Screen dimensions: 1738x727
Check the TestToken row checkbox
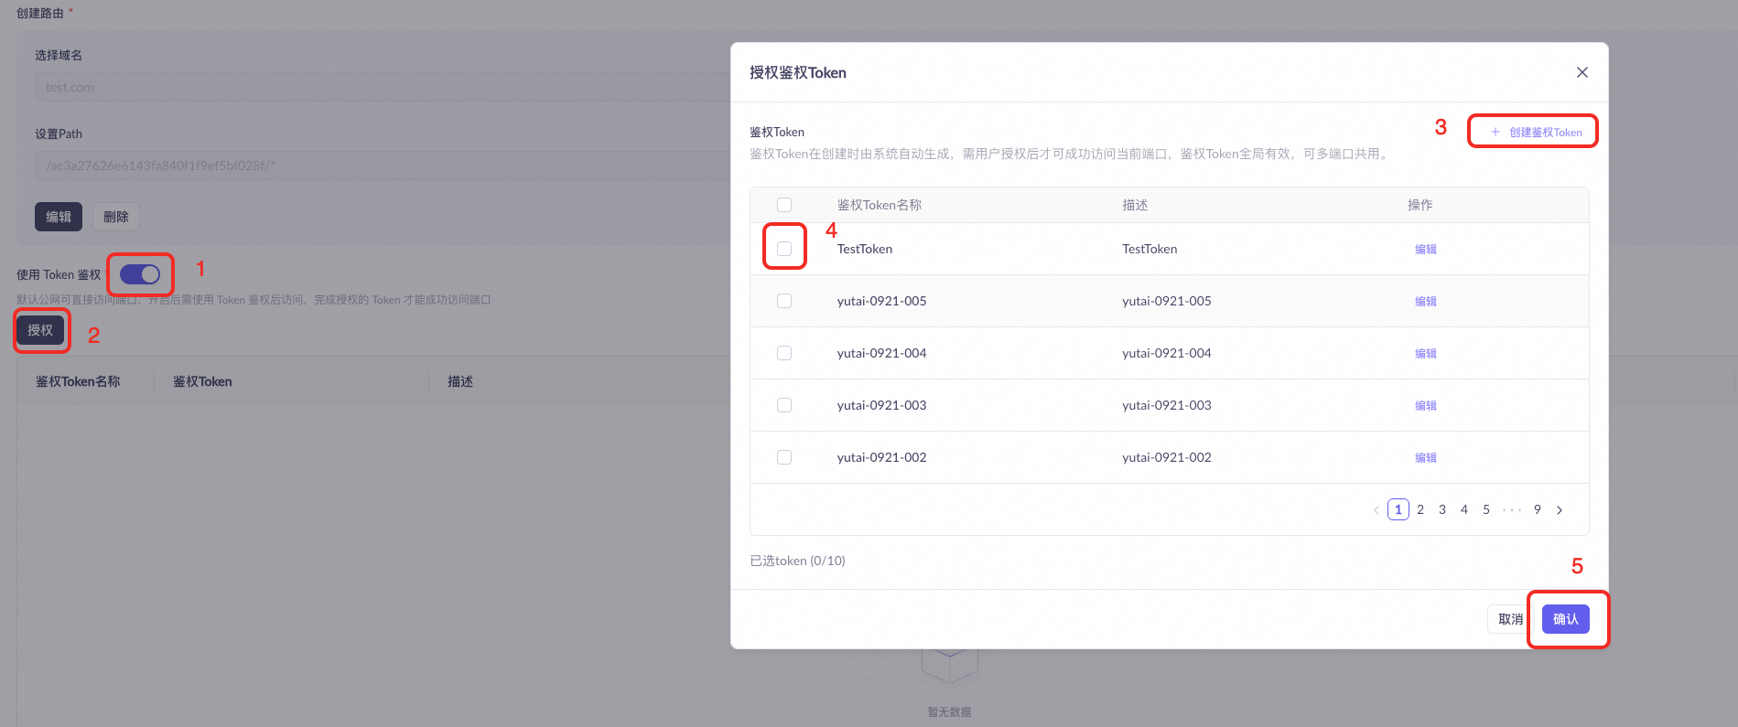784,249
